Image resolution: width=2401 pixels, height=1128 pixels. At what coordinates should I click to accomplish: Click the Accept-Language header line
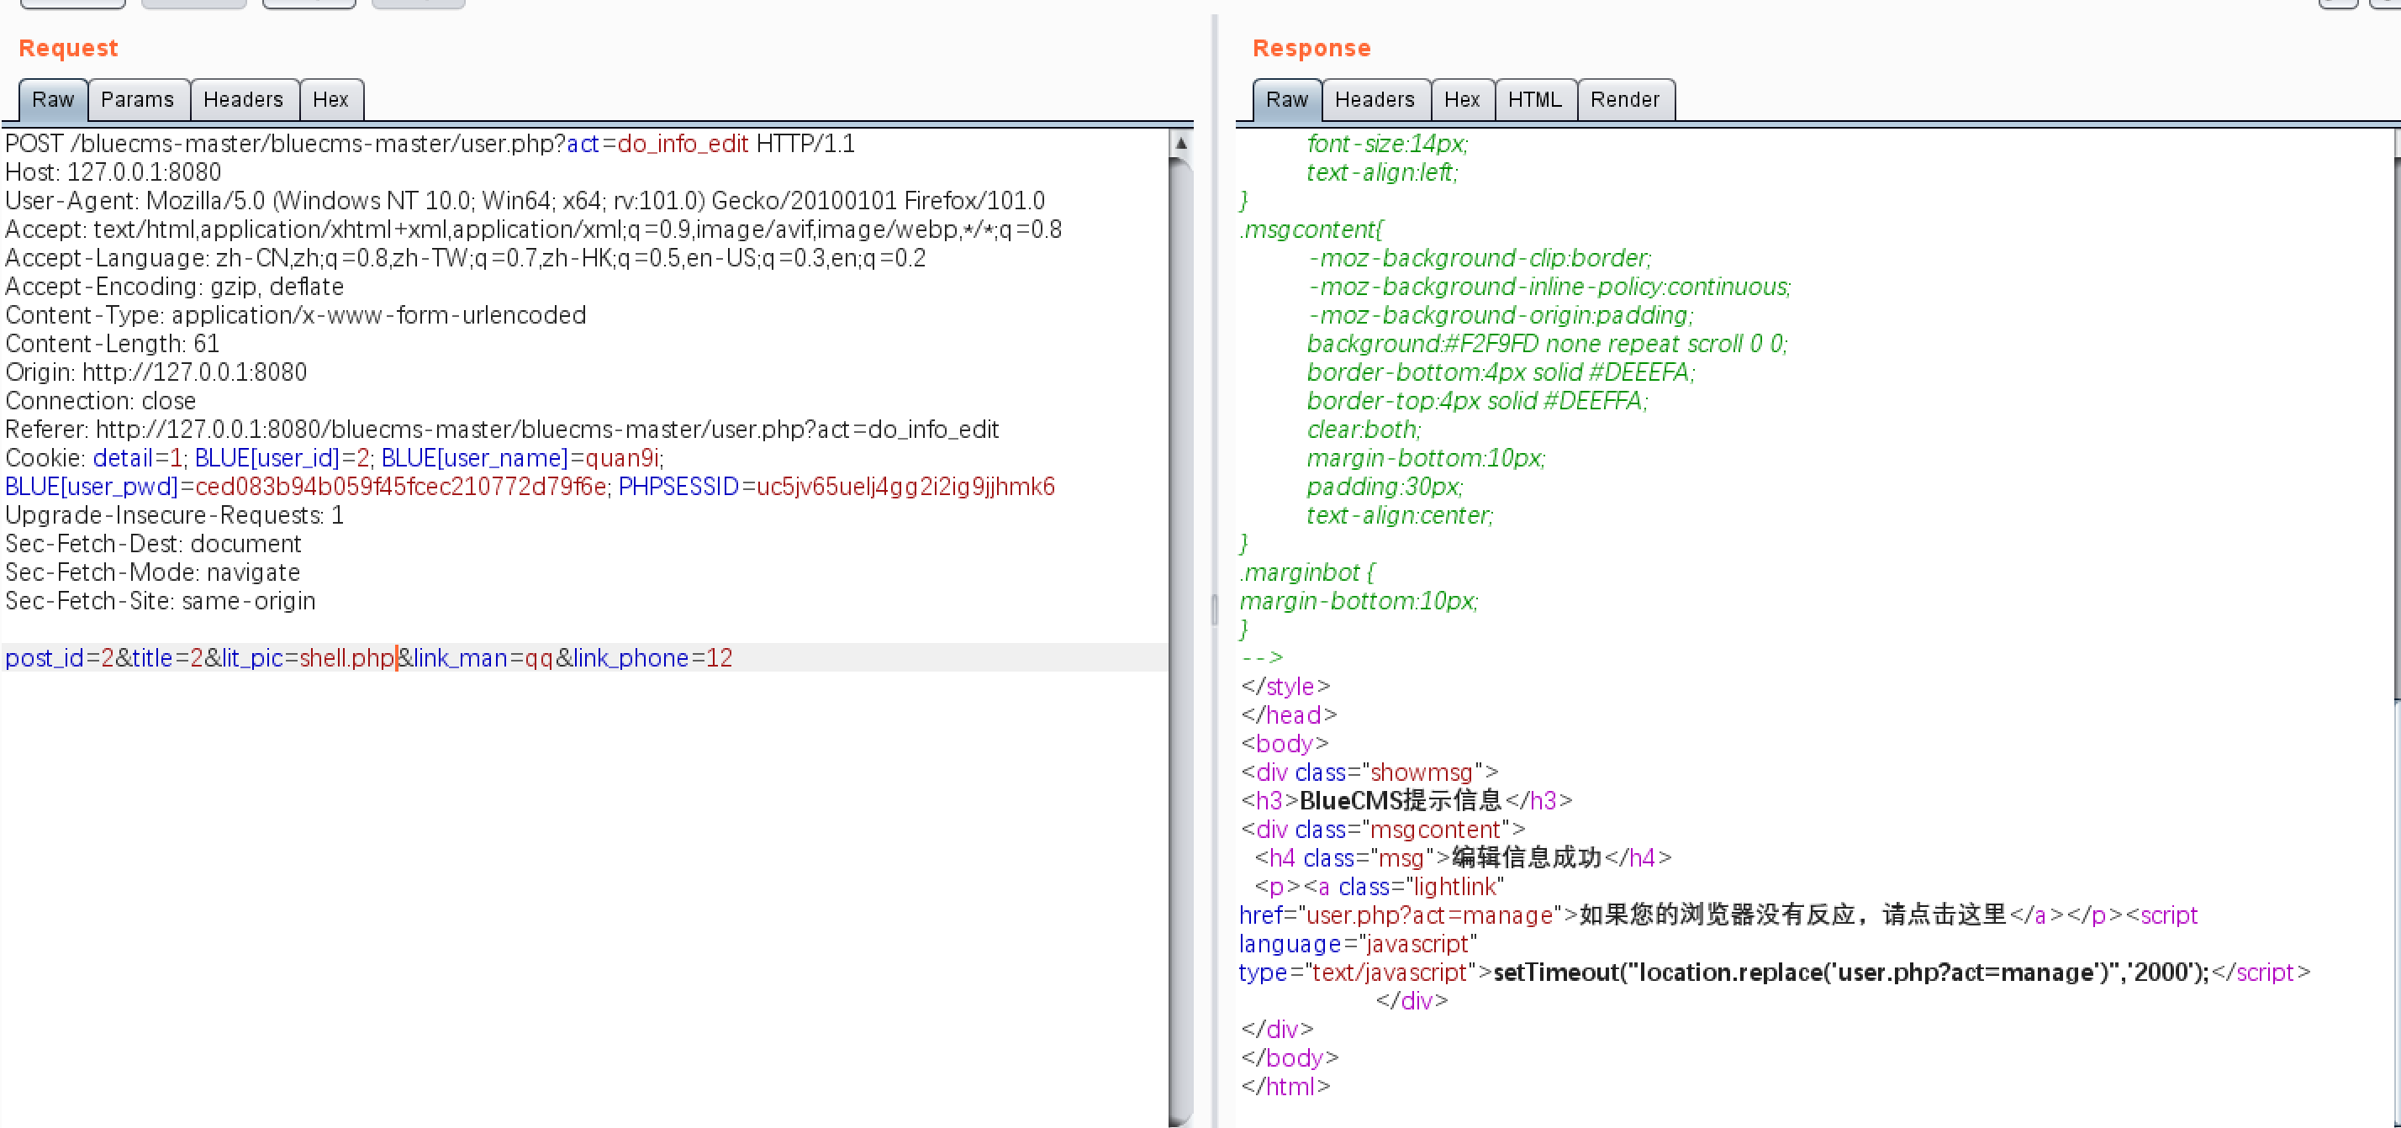(466, 258)
